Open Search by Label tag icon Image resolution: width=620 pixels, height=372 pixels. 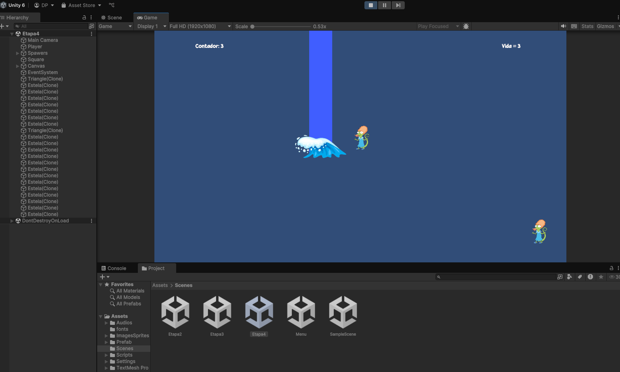tap(580, 277)
